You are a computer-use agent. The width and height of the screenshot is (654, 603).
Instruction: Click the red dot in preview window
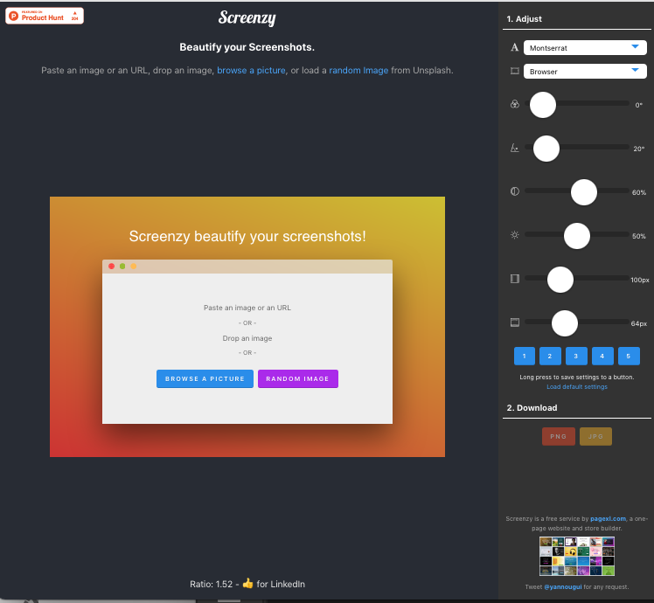click(x=111, y=266)
